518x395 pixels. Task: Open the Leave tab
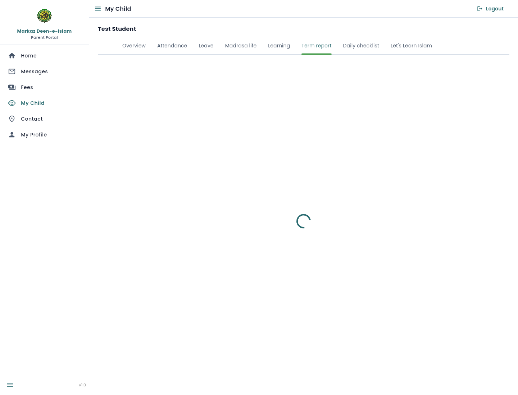[x=206, y=46]
